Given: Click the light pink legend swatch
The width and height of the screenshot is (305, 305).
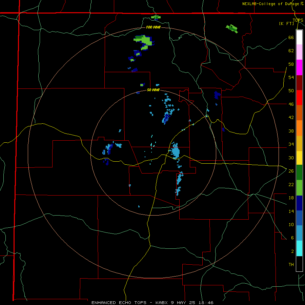Looking at the screenshot, I should pyautogui.click(x=299, y=52).
